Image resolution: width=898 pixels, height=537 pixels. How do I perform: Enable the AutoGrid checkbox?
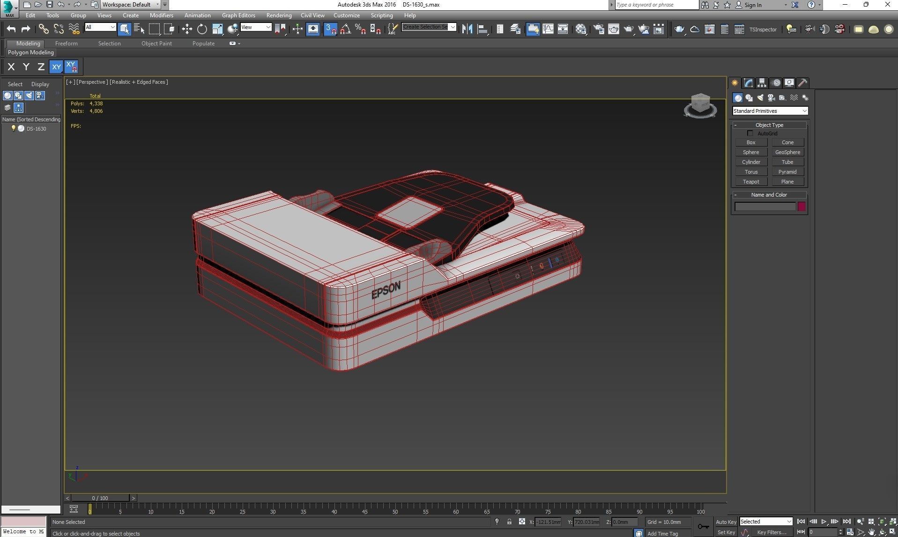750,133
